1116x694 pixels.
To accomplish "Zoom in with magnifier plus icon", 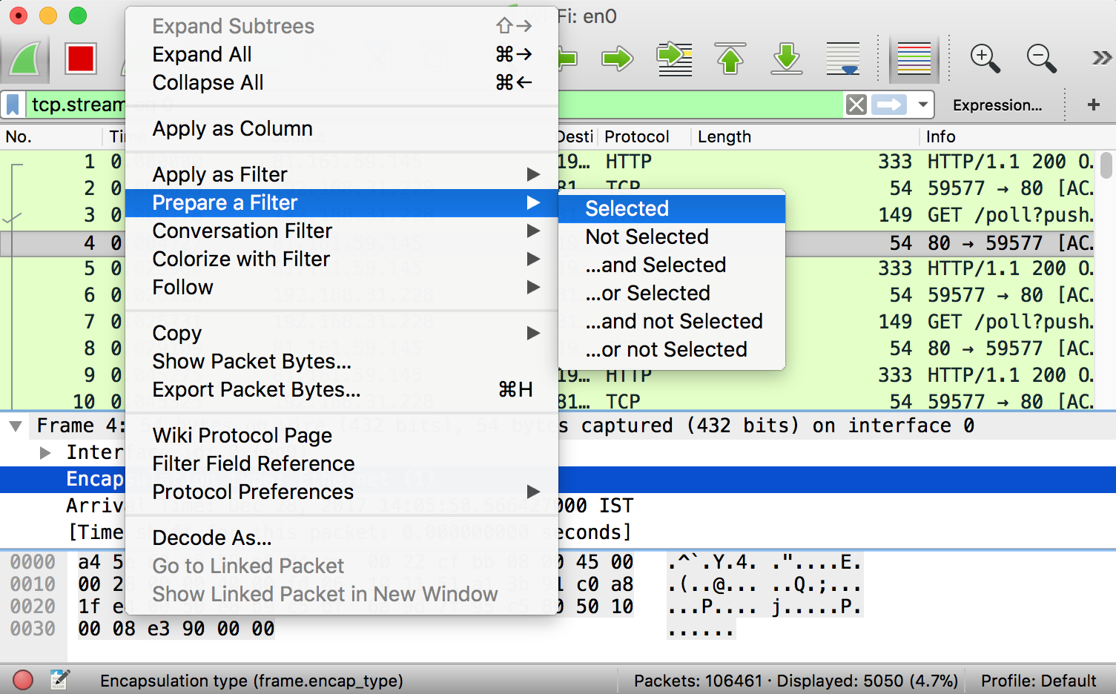I will coord(985,59).
